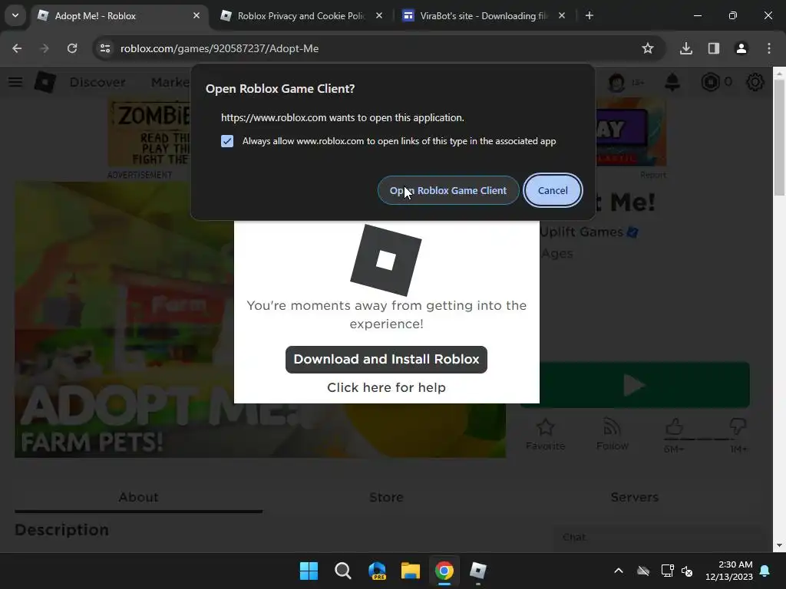Open Chrome profile icon

pyautogui.click(x=741, y=48)
